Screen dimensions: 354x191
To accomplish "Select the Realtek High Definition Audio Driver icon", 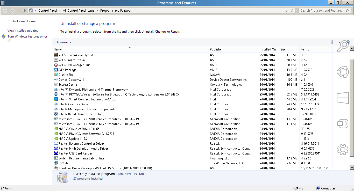I will point(56,149).
